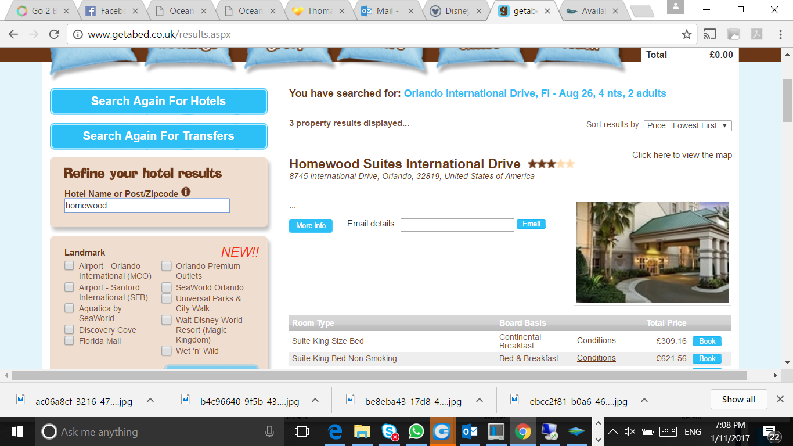Open the info icon beside Hotel Name or Post/Zipcode

[186, 192]
